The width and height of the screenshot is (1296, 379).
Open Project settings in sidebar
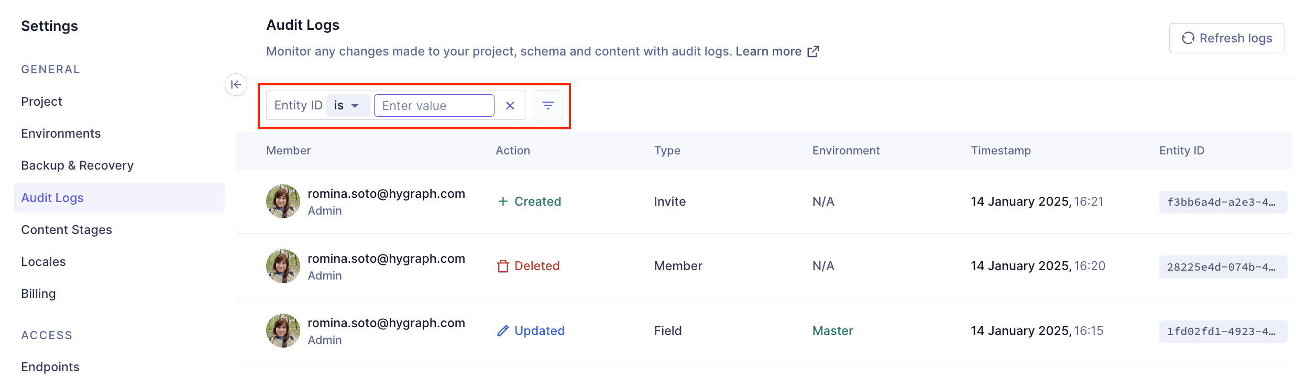coord(41,102)
